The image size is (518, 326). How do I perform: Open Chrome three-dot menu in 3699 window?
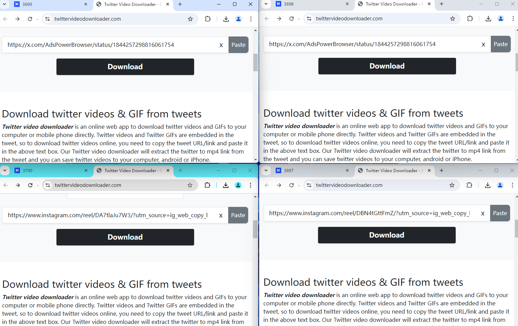pyautogui.click(x=251, y=19)
